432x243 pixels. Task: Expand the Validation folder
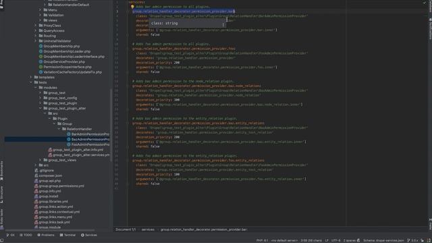coord(40,15)
